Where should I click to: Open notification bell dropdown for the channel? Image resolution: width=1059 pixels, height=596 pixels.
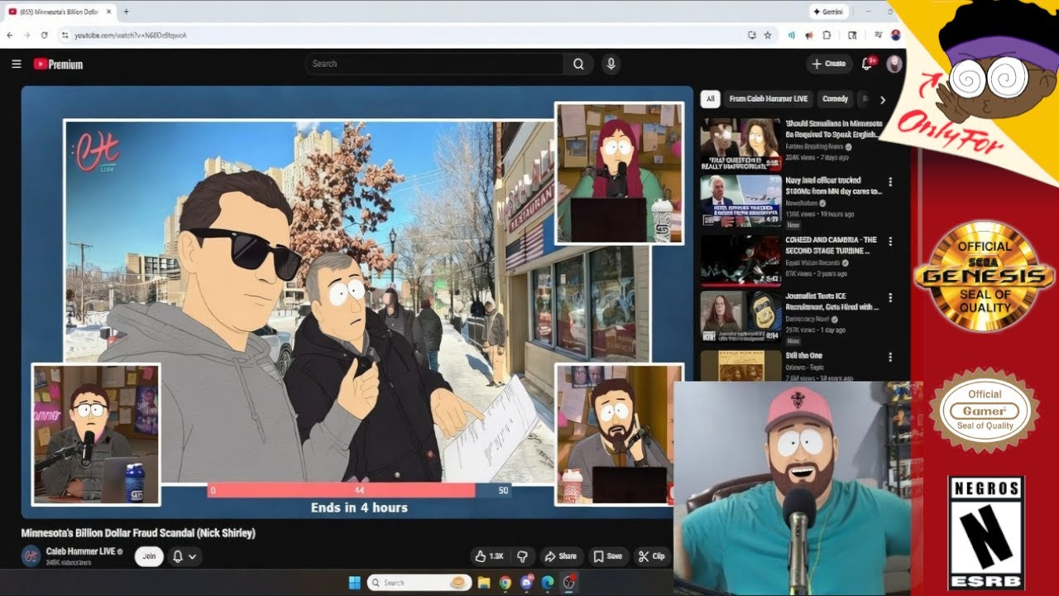[184, 556]
